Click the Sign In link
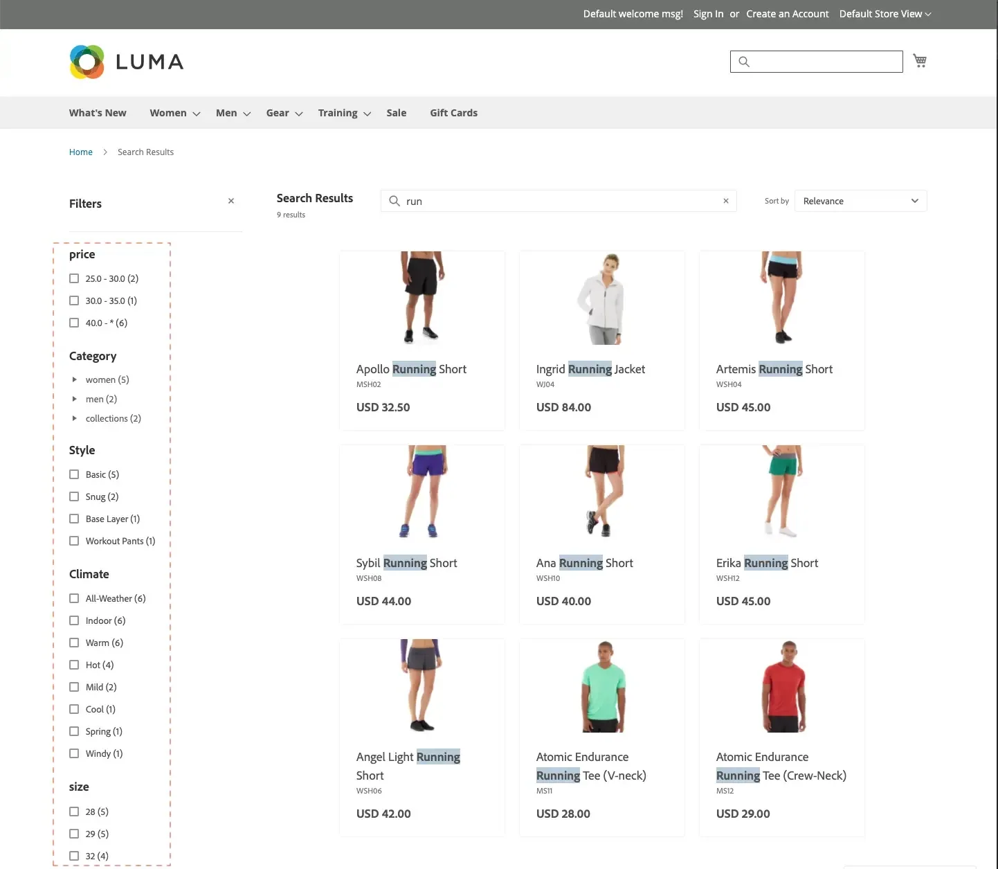Viewport: 998px width, 869px height. click(708, 14)
